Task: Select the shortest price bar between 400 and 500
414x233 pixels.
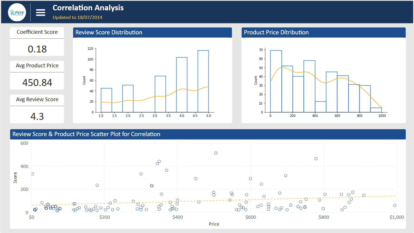Action: tap(320, 107)
